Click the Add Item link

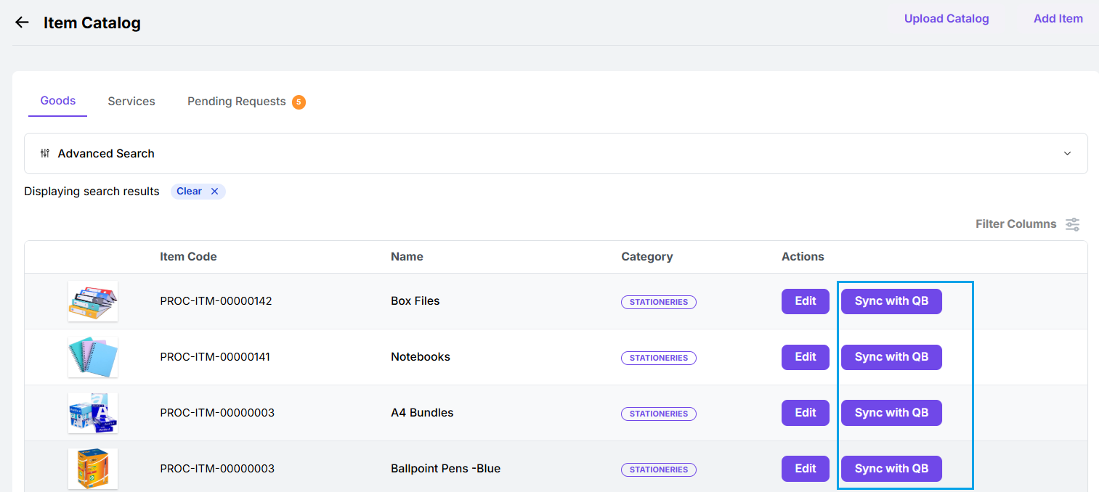1058,19
